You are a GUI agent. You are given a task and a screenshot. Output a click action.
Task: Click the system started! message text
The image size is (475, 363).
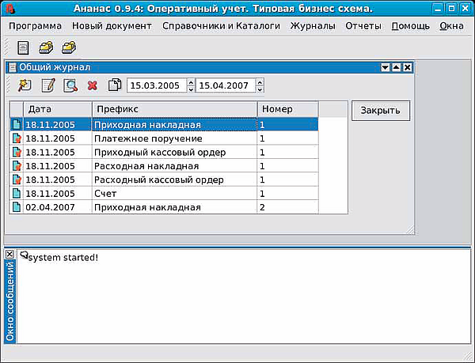pyautogui.click(x=63, y=258)
